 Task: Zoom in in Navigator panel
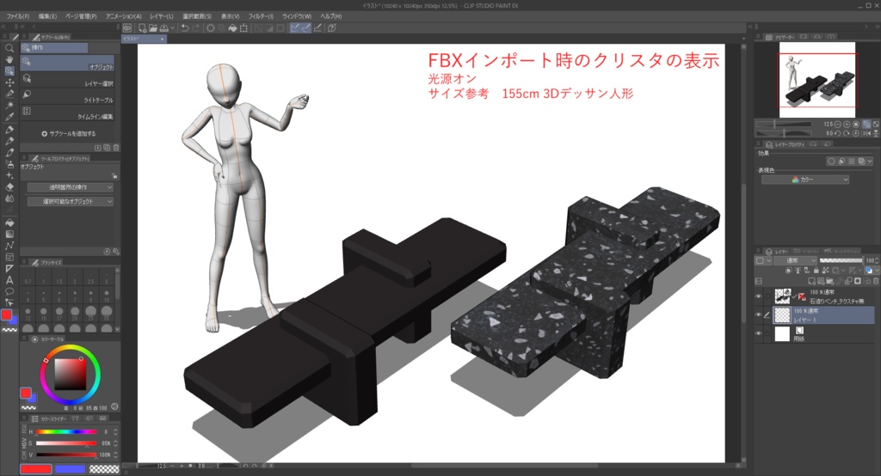pyautogui.click(x=847, y=124)
